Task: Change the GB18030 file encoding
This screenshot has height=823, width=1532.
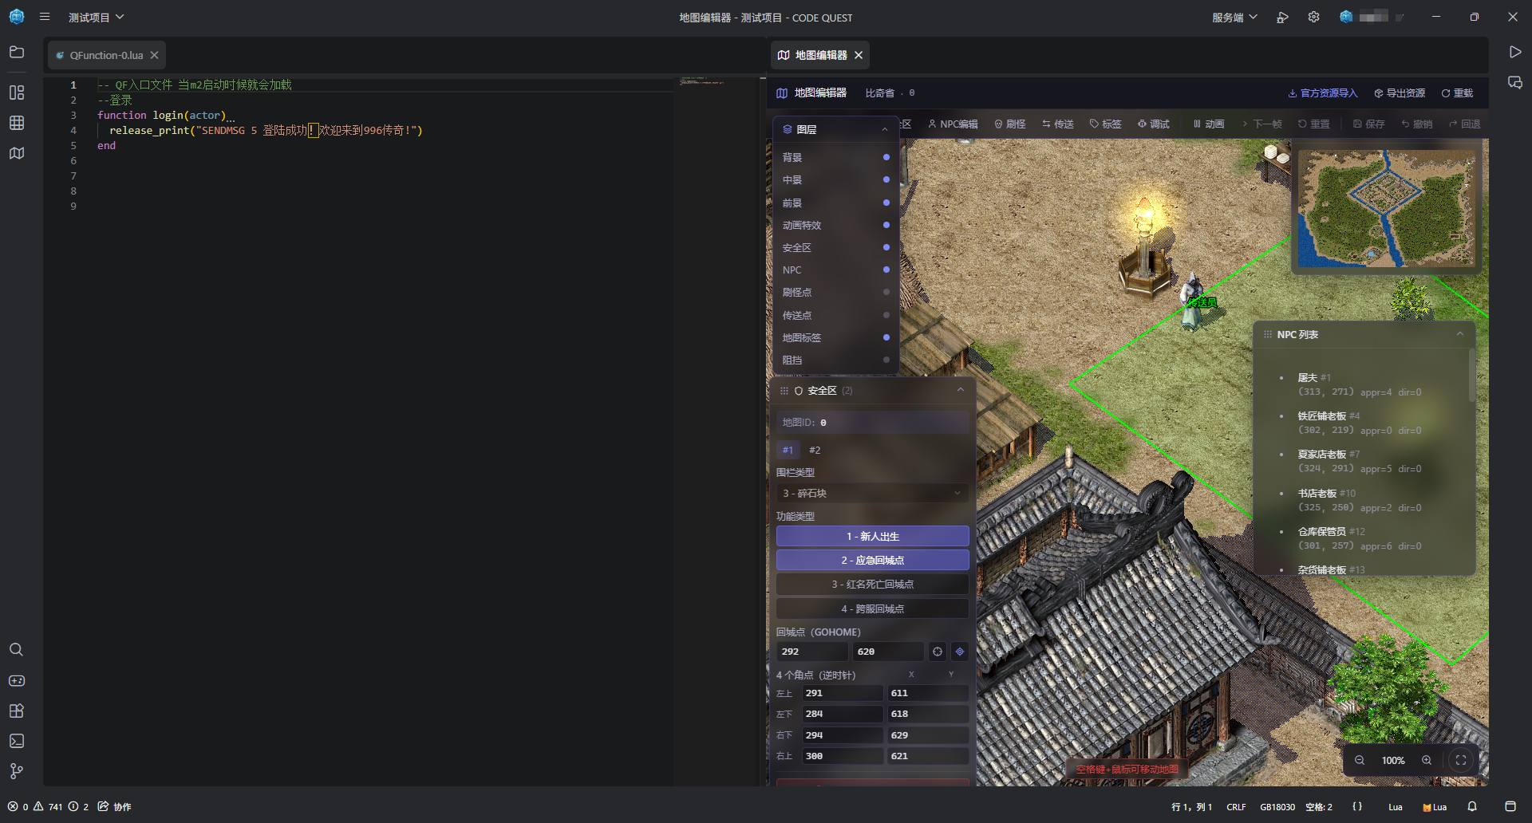Action: point(1277,807)
